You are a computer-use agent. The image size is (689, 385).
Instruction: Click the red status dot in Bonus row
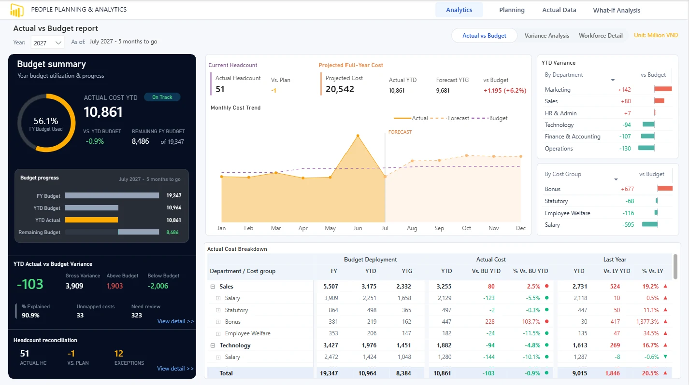point(546,322)
